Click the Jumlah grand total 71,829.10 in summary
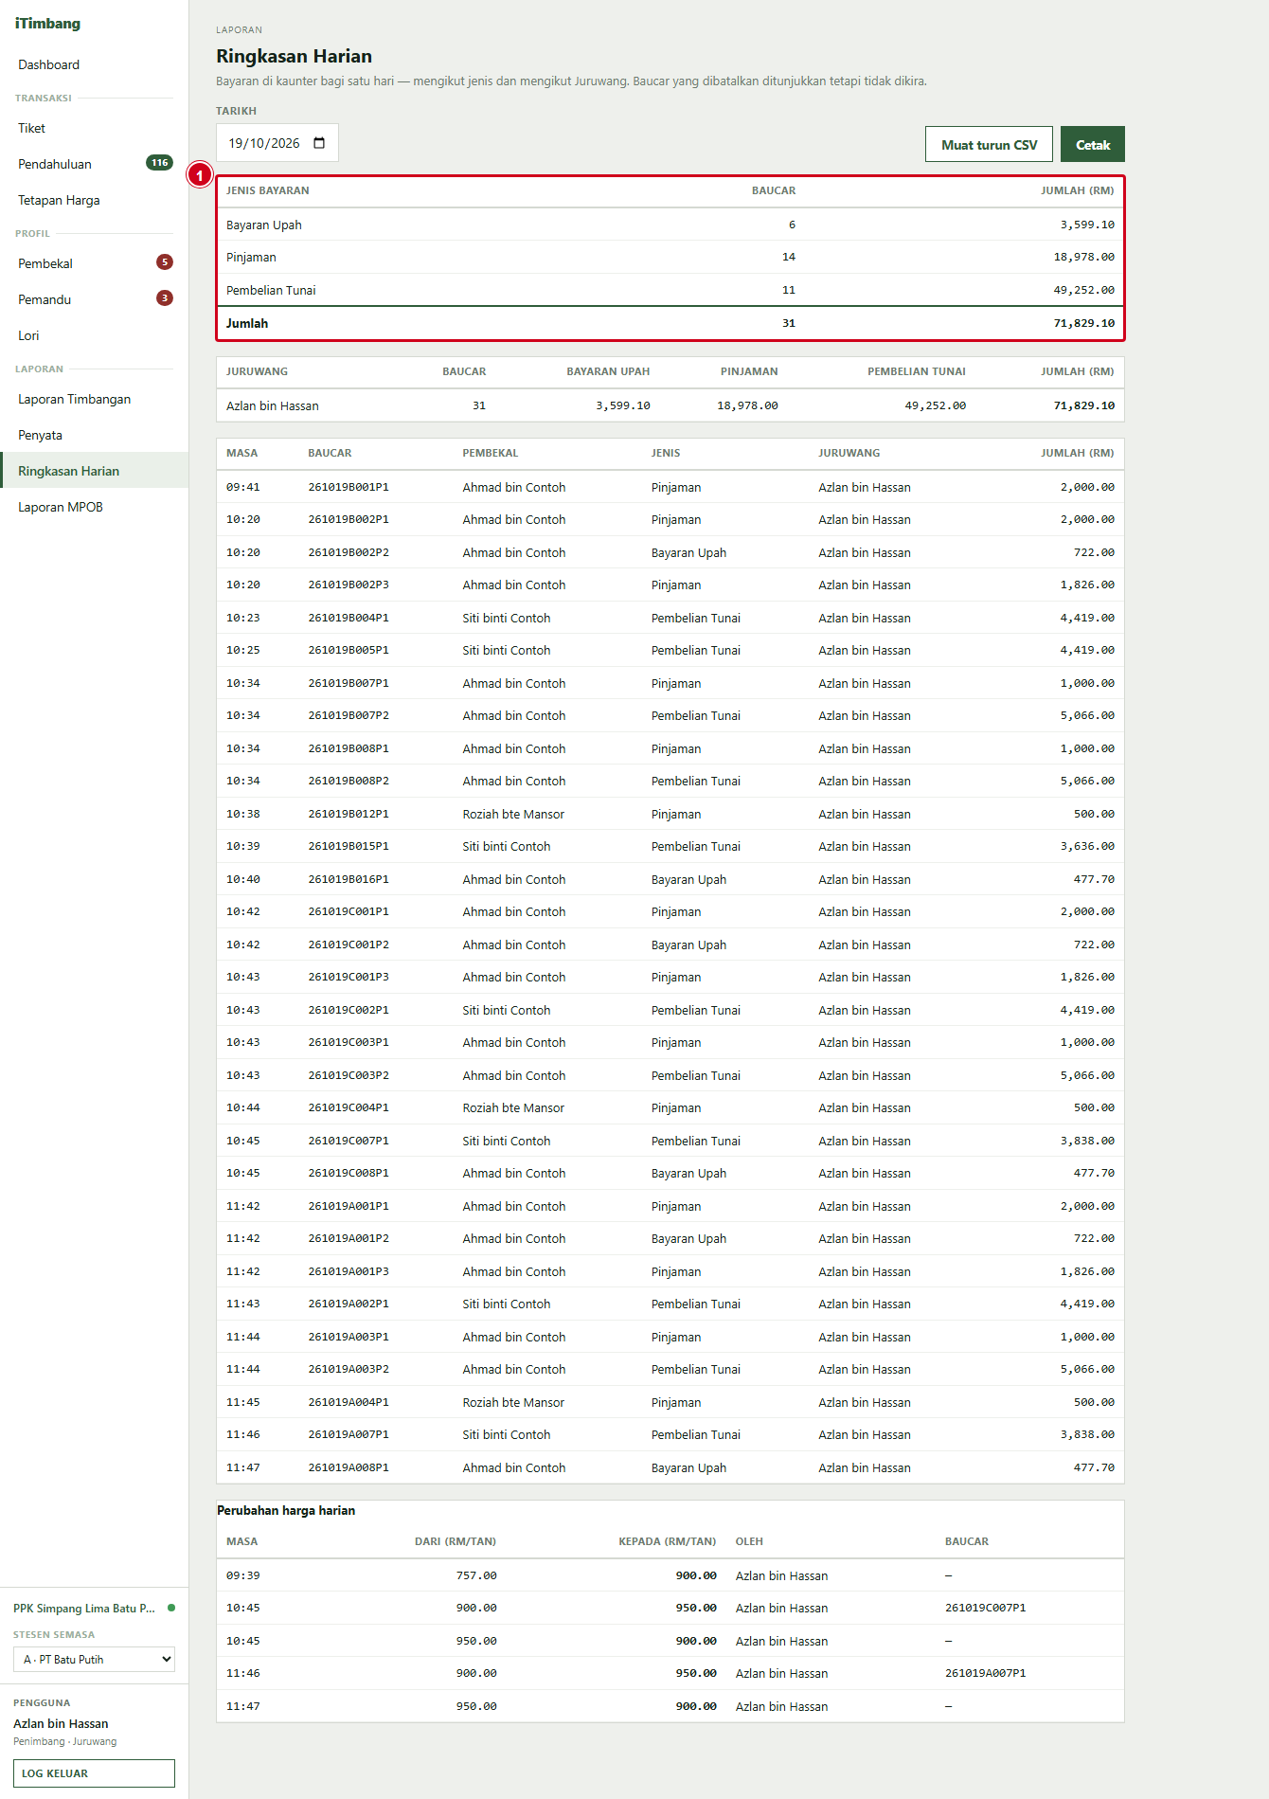The height and width of the screenshot is (1799, 1269). pos(1083,323)
